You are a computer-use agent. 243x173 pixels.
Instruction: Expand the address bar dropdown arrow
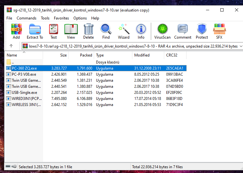241,46
